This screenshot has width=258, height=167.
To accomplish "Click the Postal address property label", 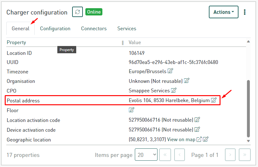I will pos(23,101).
